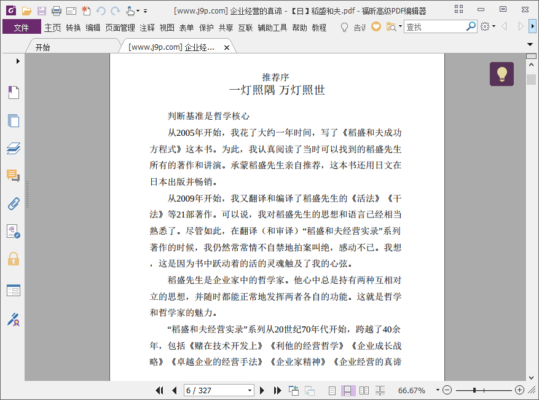Image resolution: width=539 pixels, height=400 pixels.
Task: Go to the previous search result
Action: point(505,26)
